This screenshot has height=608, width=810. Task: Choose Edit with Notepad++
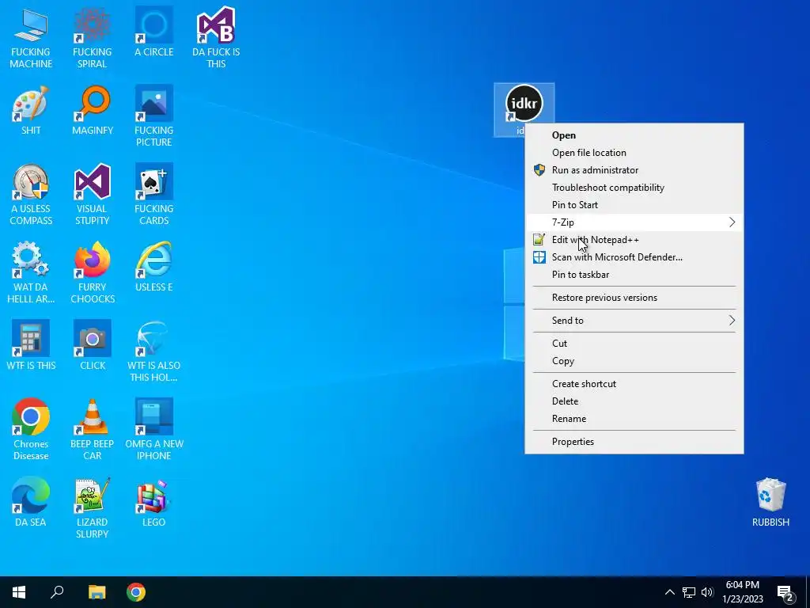[634, 240]
